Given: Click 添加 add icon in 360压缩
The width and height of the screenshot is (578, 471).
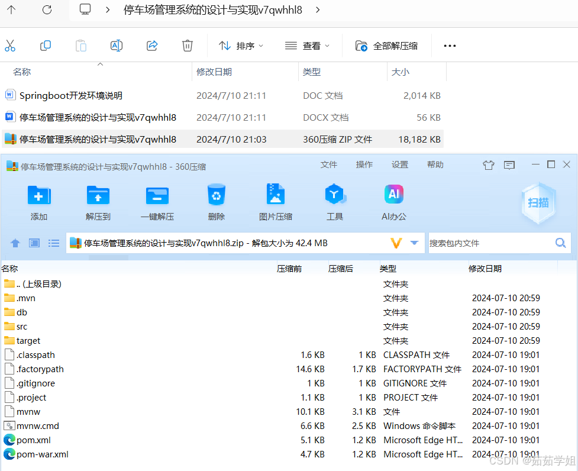Looking at the screenshot, I should (38, 202).
